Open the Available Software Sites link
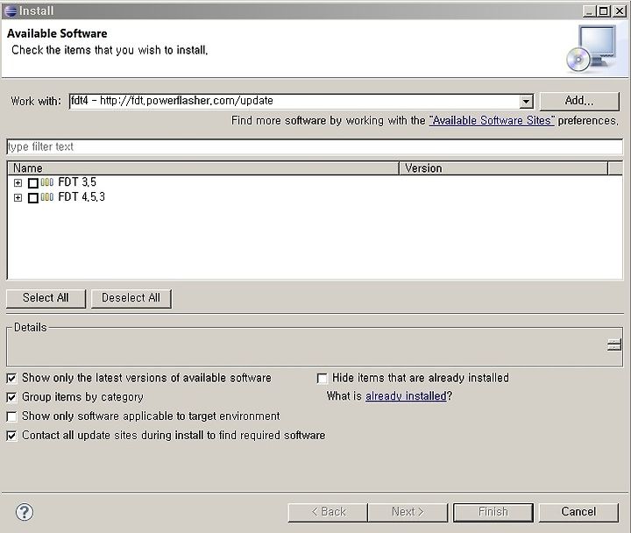 [x=492, y=121]
